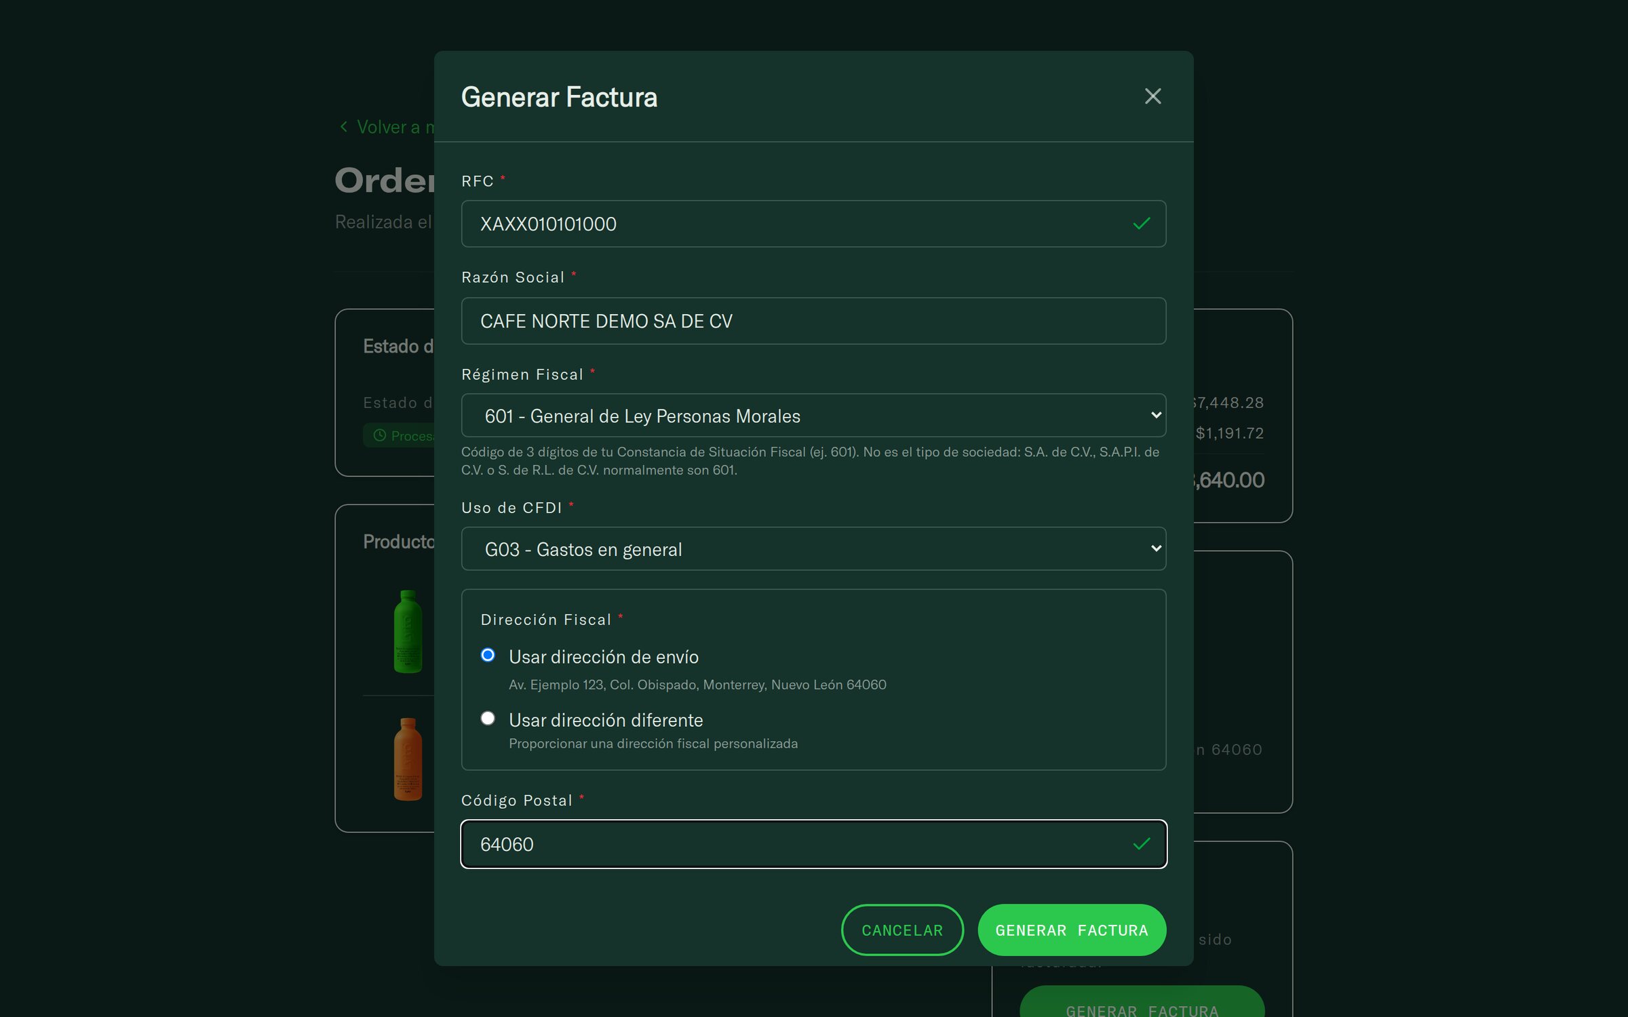Open the Uso de CFDI dropdown
1628x1017 pixels.
point(813,549)
